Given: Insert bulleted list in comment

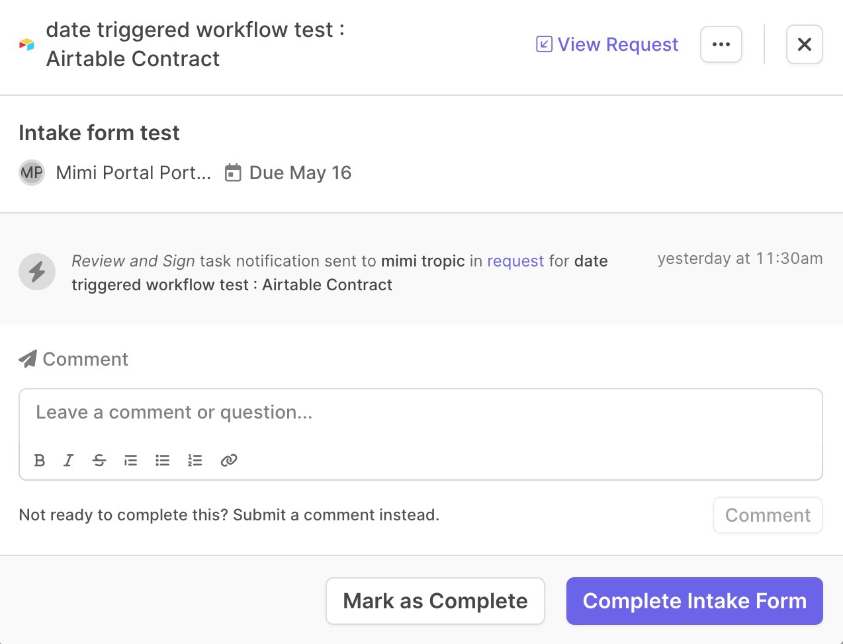Looking at the screenshot, I should click(x=163, y=460).
